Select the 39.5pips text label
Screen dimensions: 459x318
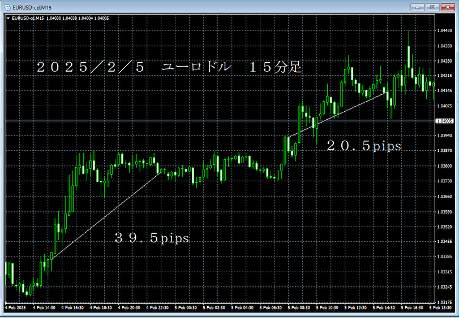click(152, 238)
